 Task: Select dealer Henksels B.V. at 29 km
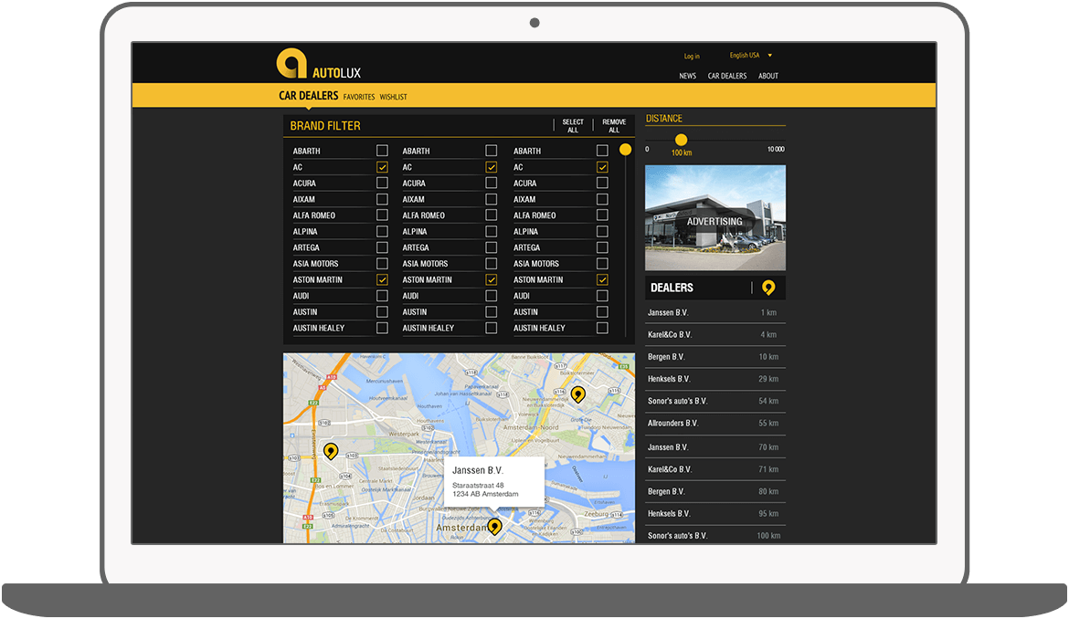point(715,379)
